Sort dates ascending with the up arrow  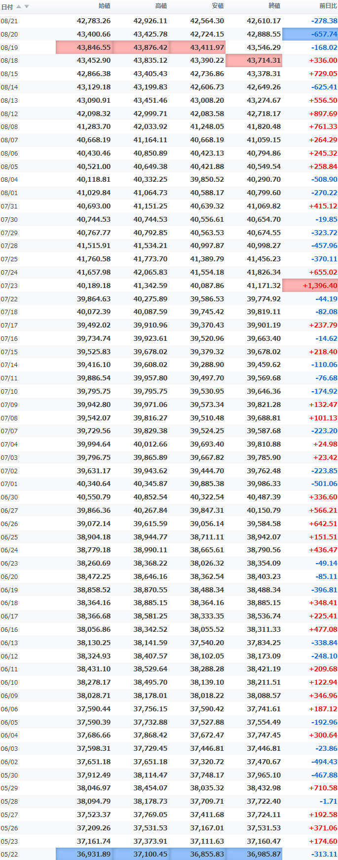19,6
